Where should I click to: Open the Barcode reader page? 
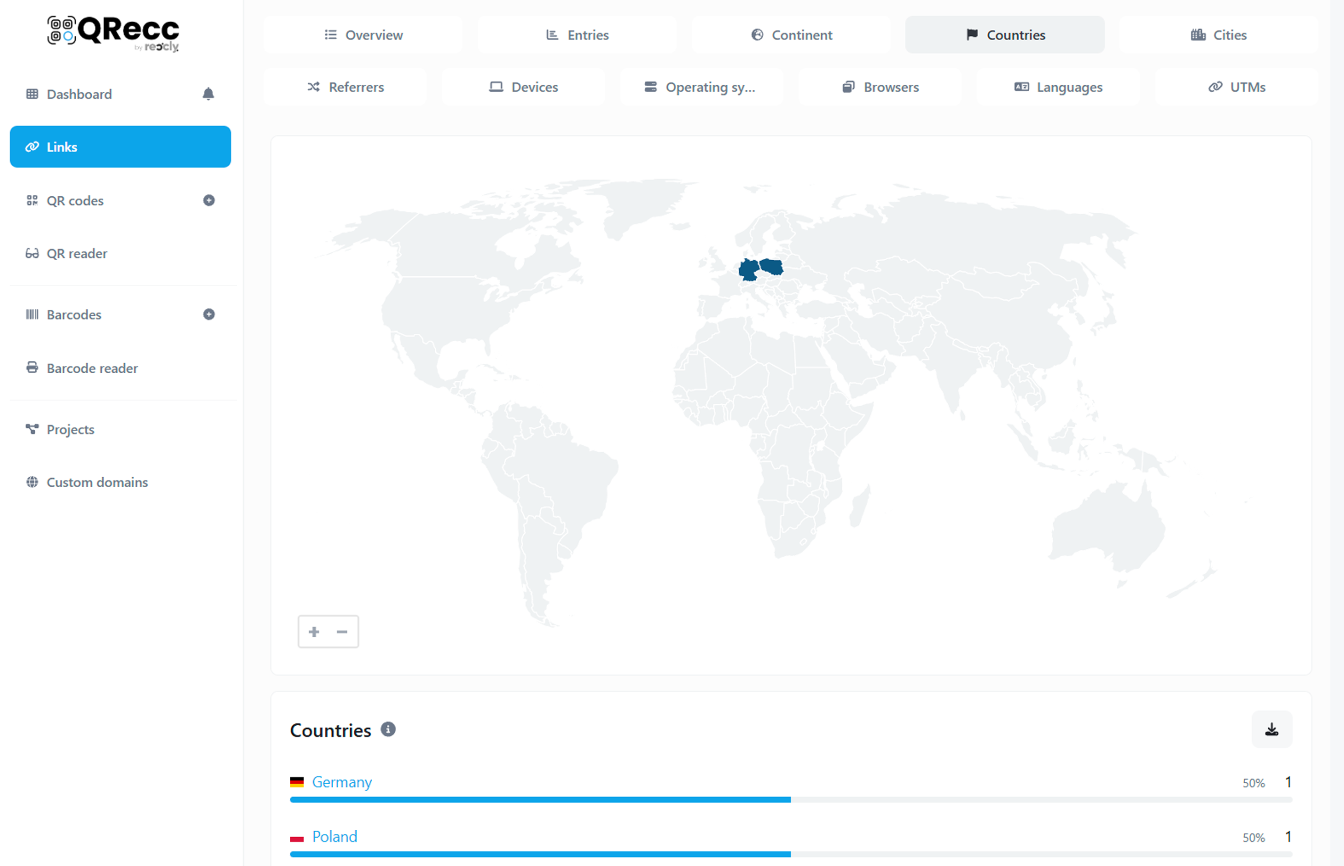click(92, 368)
